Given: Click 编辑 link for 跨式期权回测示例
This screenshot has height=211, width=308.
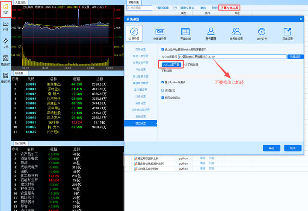Looking at the screenshot, I should (202, 158).
